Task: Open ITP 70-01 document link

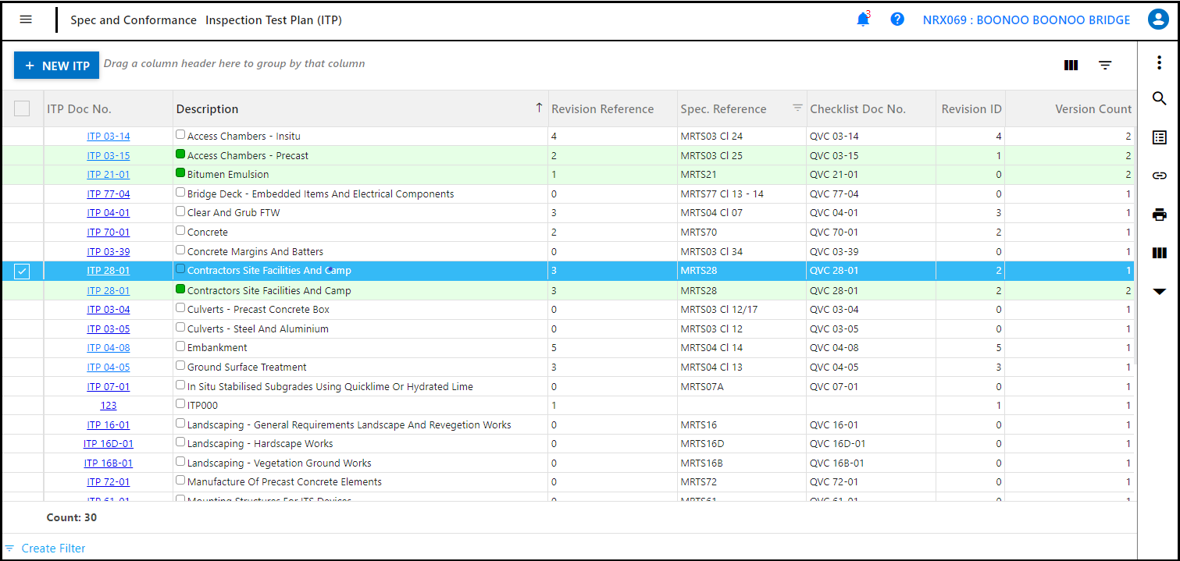Action: tap(109, 232)
